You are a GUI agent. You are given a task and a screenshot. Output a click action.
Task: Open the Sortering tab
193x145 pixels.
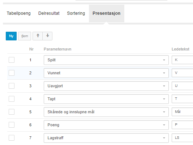point(76,13)
